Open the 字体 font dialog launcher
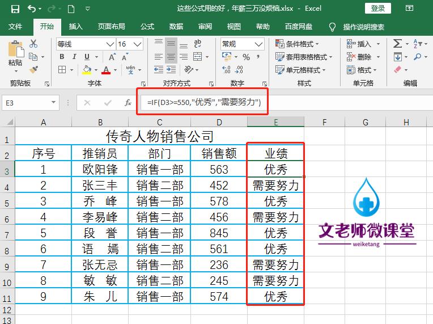 (x=143, y=84)
